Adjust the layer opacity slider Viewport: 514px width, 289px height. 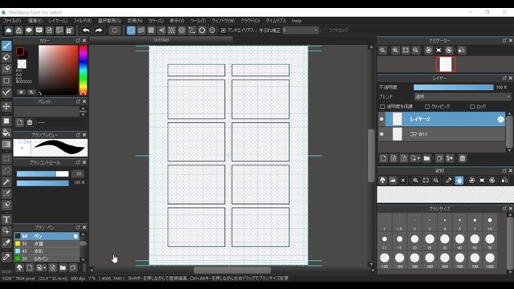coord(453,88)
